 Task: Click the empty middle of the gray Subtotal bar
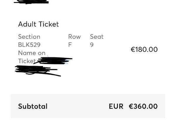click(78, 106)
